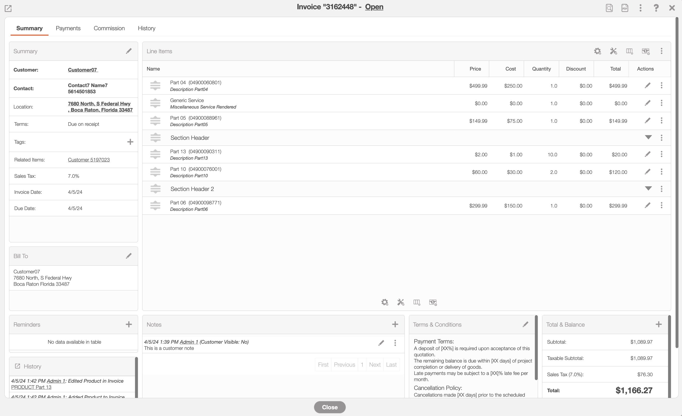Add a new tag with plus icon

tap(130, 142)
